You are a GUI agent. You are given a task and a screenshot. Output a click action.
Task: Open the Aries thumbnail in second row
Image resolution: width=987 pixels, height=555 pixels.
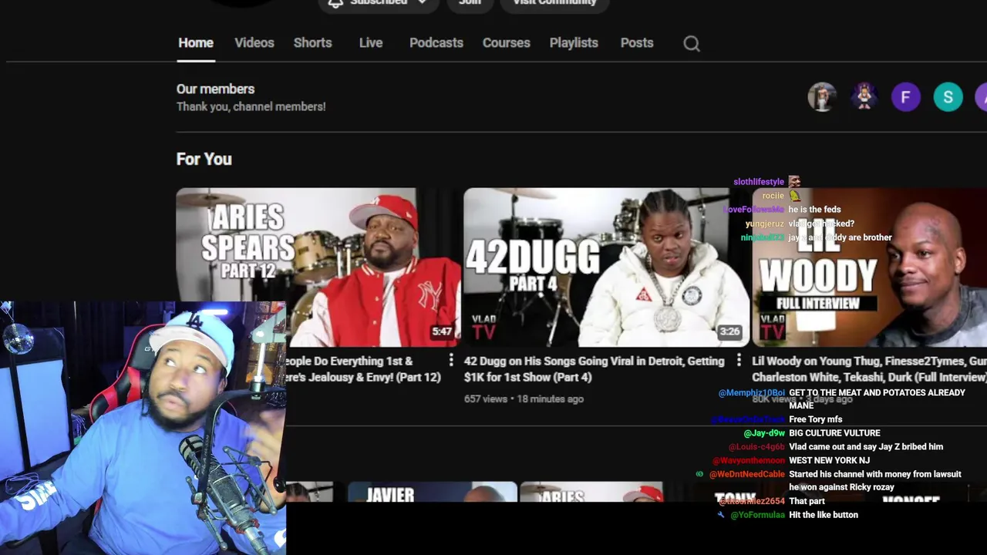pyautogui.click(x=591, y=492)
